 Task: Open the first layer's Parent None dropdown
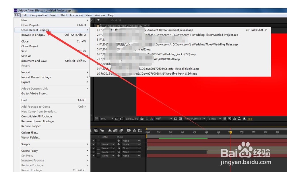[131, 141]
